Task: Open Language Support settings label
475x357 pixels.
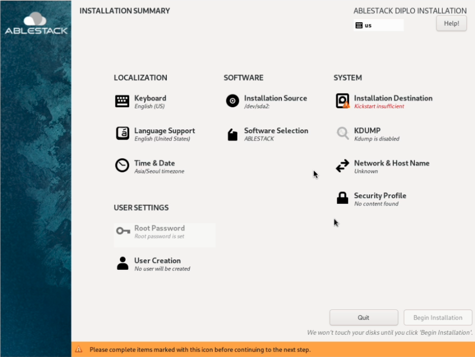Action: tap(165, 130)
